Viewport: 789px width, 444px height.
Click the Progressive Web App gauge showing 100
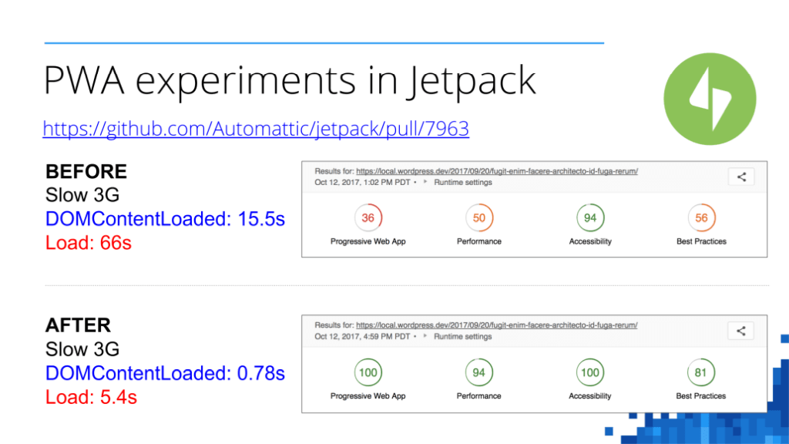coord(368,372)
